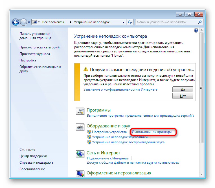The height and width of the screenshot is (188, 215).
Task: Open Настройка устройства link
Action: pos(109,132)
